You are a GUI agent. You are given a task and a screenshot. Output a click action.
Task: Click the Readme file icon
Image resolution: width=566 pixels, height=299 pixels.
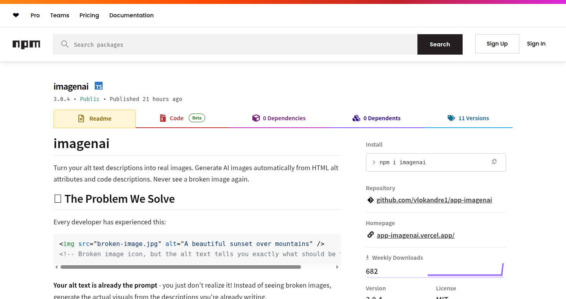coord(81,119)
